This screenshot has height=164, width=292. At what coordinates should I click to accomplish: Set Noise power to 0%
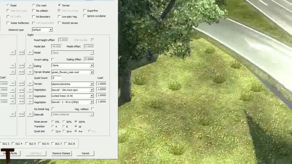[53, 122]
